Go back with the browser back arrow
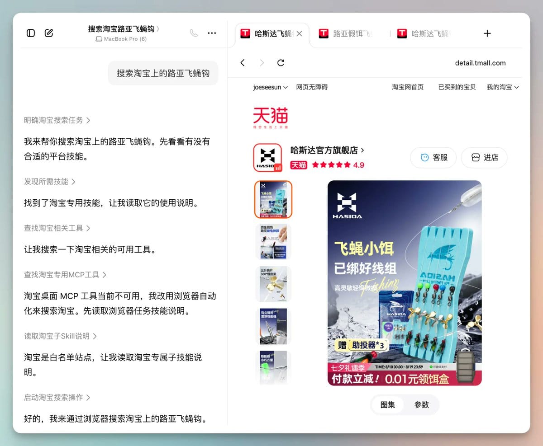The height and width of the screenshot is (446, 543). [243, 63]
